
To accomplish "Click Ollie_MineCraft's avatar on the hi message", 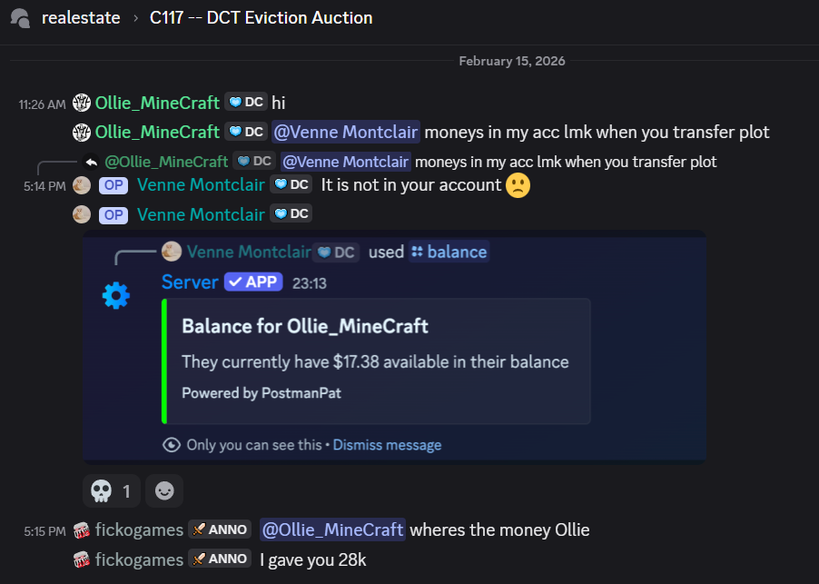I will point(82,104).
